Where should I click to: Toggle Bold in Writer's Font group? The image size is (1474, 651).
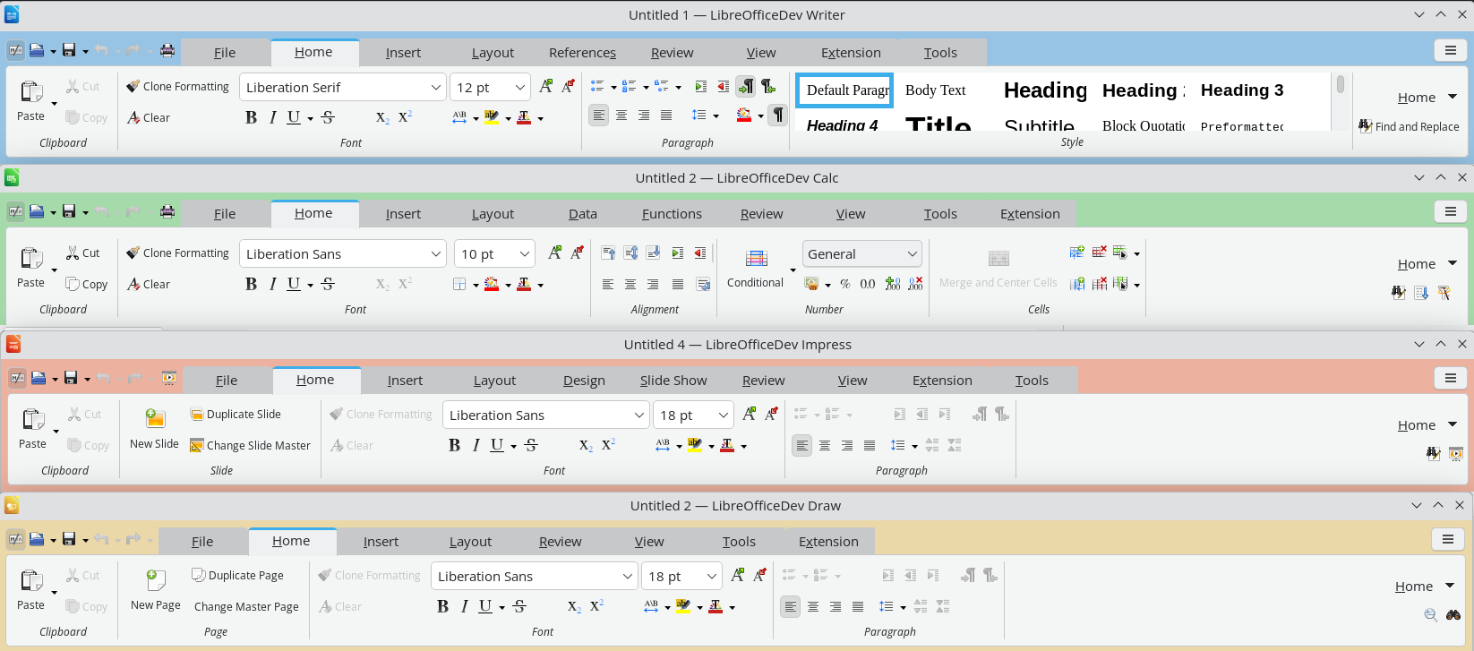point(251,117)
